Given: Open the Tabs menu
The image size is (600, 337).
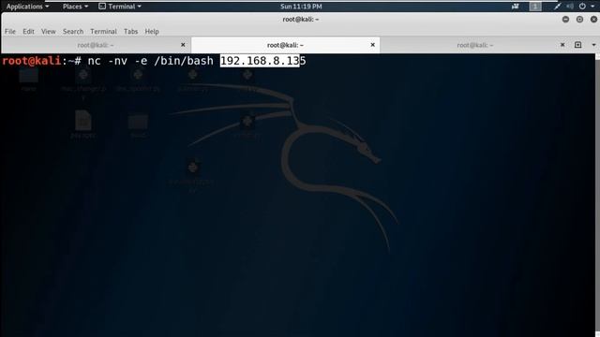Looking at the screenshot, I should [x=130, y=31].
